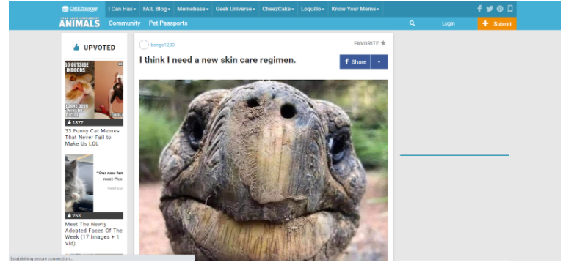The height and width of the screenshot is (265, 563).
Task: Open Meet The Newly Adopted Faces article link
Action: (94, 234)
